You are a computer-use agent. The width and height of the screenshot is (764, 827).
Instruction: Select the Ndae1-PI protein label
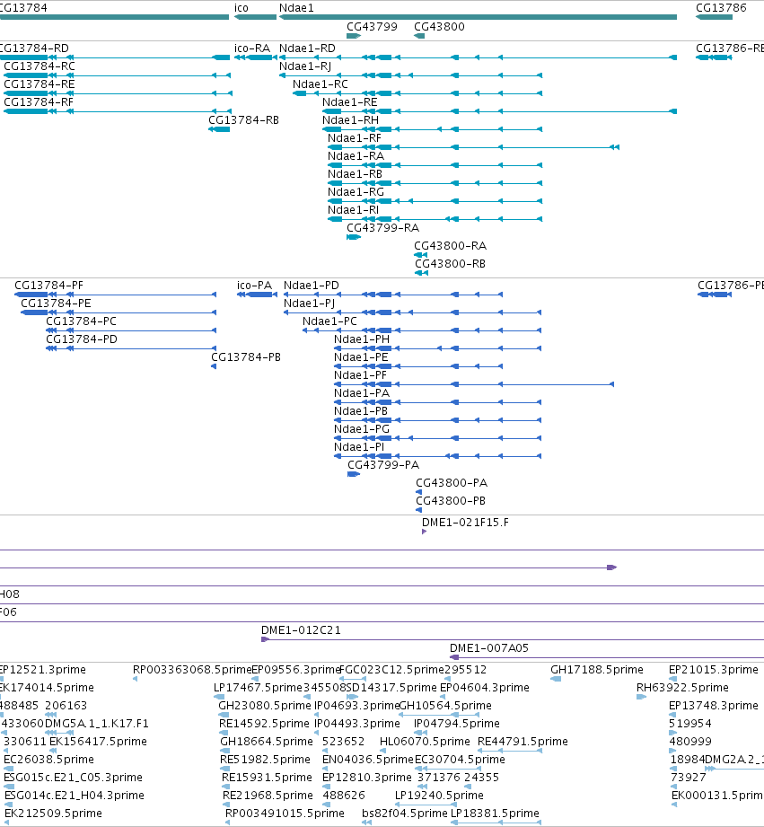point(359,447)
